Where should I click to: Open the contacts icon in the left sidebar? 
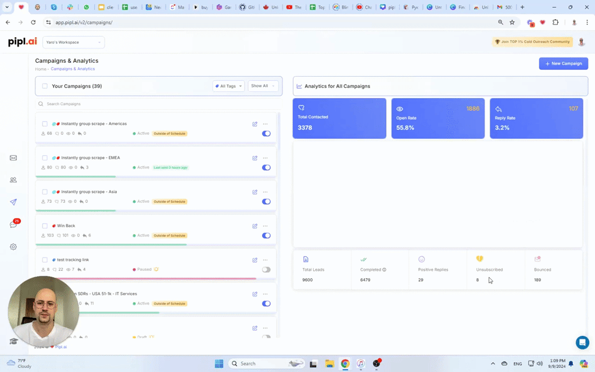[13, 180]
